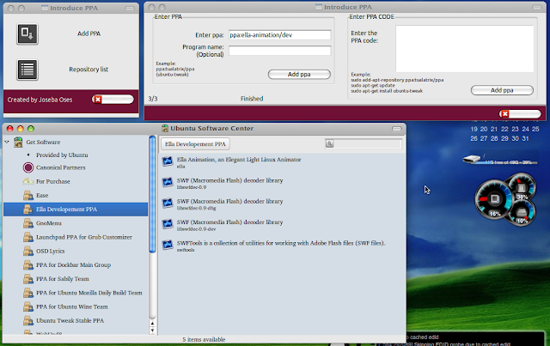Select Canonical Partners text
Screen dimensions: 550x346
(x=61, y=167)
